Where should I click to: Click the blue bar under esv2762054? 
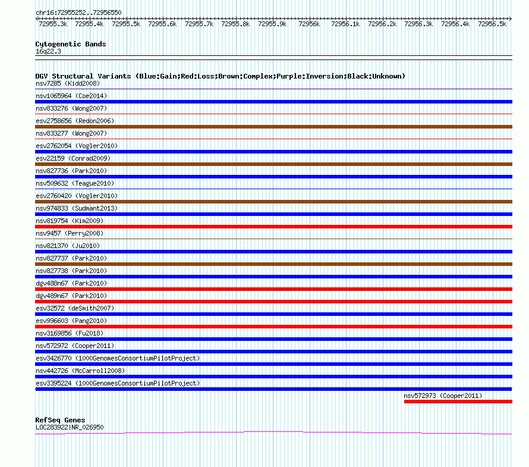[x=273, y=152]
